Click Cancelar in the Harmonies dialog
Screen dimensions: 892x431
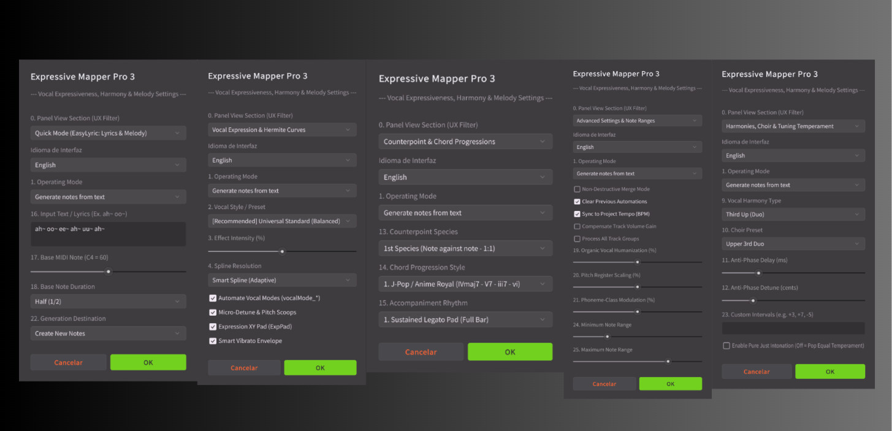click(757, 372)
